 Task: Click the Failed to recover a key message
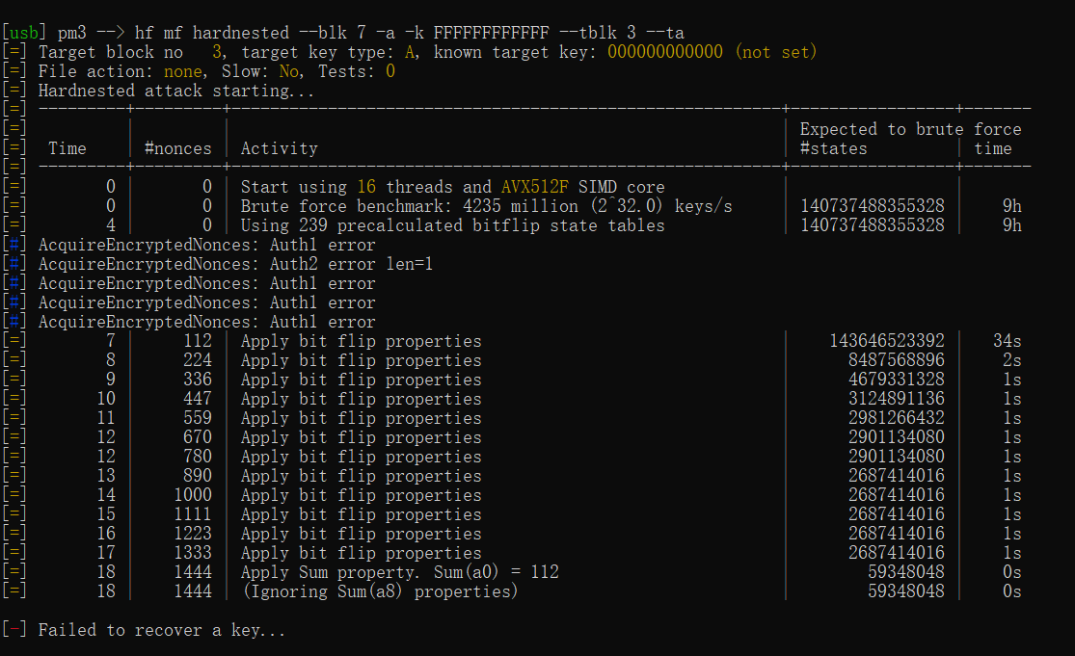click(x=161, y=630)
